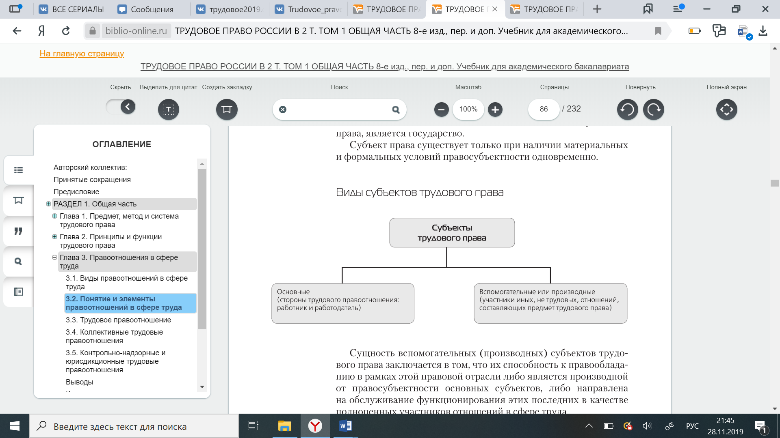Toggle the hide sidebar switch
Viewport: 780px width, 438px height.
pos(121,107)
